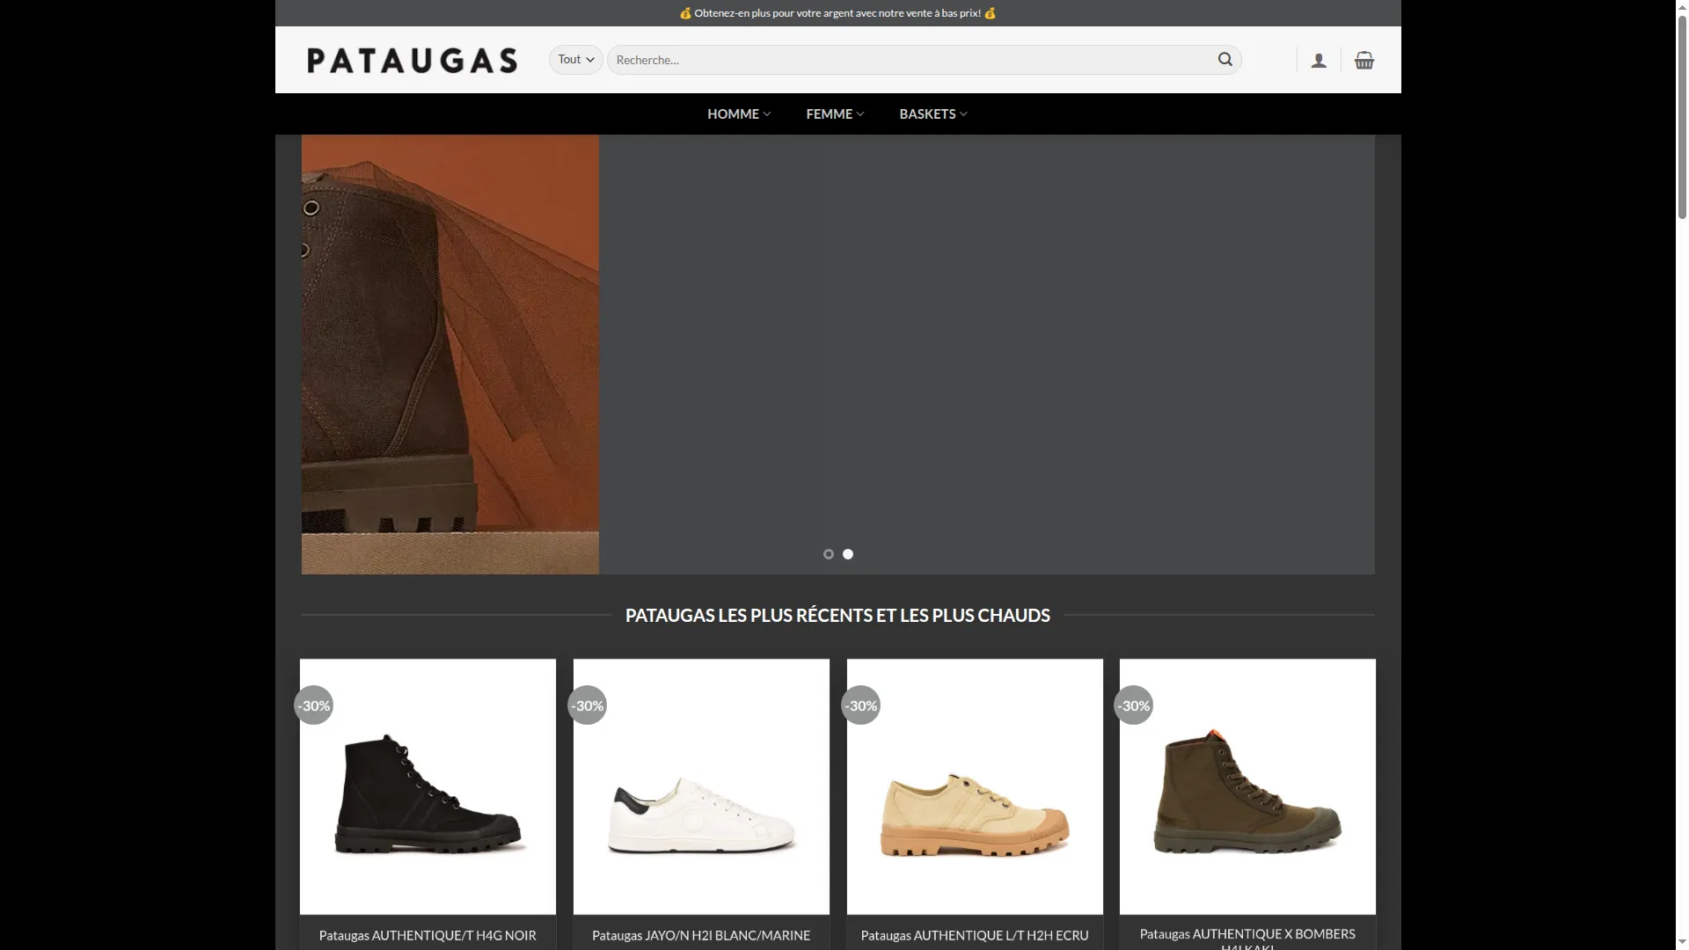The image size is (1689, 950).
Task: Open the black AUTHENTIQUE/T H4G NOIR boot image
Action: [x=428, y=786]
